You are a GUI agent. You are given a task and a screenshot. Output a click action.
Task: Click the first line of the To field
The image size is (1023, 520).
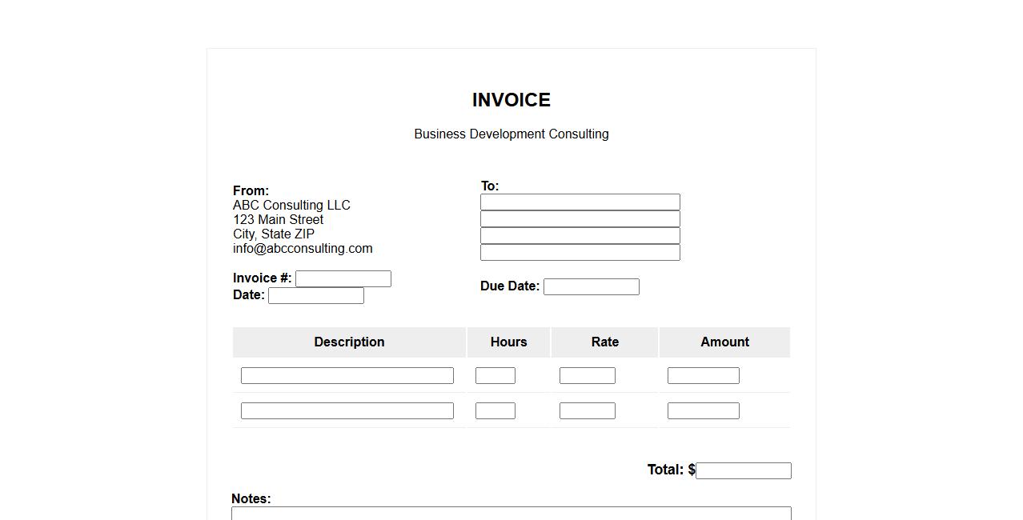580,202
